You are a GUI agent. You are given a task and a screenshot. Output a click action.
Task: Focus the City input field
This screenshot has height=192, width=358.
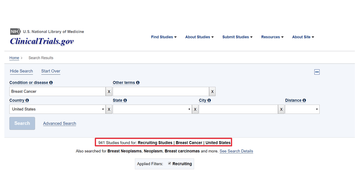pyautogui.click(x=238, y=109)
